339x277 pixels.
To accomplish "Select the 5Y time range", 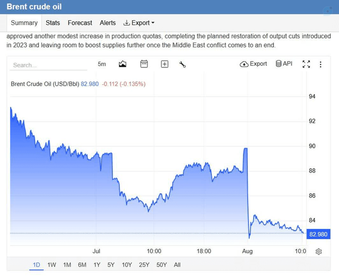I will [111, 265].
